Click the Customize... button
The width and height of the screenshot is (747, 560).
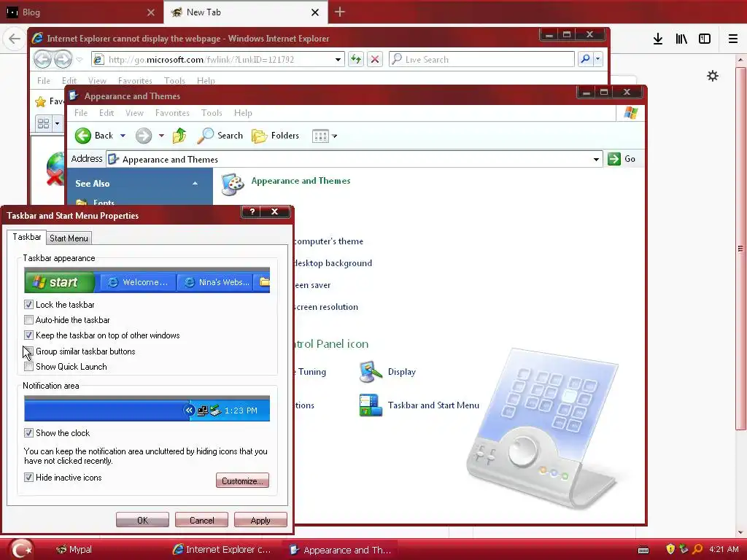[x=242, y=481]
